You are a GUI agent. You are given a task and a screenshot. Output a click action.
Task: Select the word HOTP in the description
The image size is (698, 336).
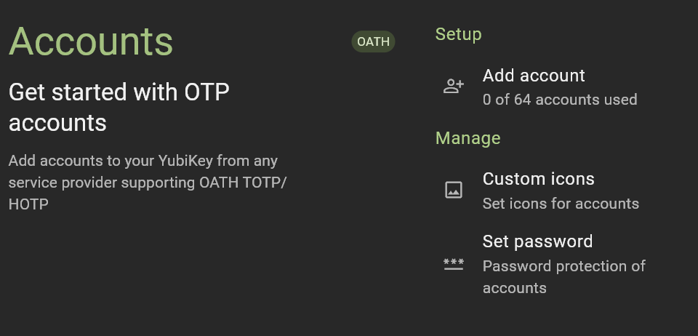(x=28, y=204)
